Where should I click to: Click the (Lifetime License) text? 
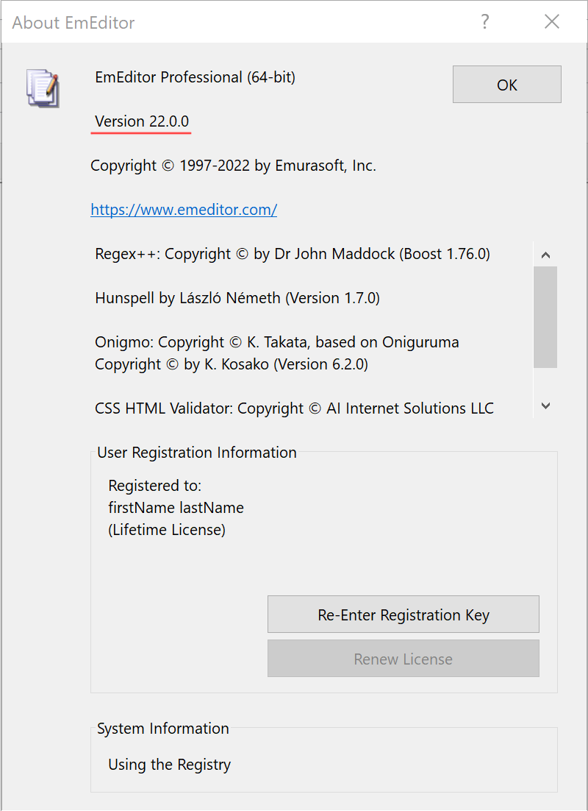coord(166,530)
